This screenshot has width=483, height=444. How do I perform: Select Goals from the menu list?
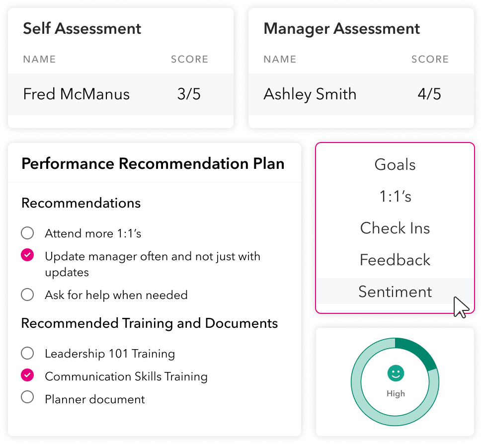pyautogui.click(x=395, y=165)
